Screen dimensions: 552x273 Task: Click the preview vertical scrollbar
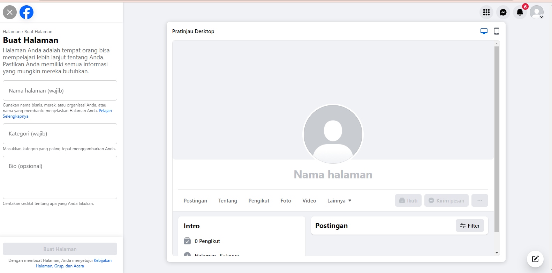pyautogui.click(x=497, y=140)
